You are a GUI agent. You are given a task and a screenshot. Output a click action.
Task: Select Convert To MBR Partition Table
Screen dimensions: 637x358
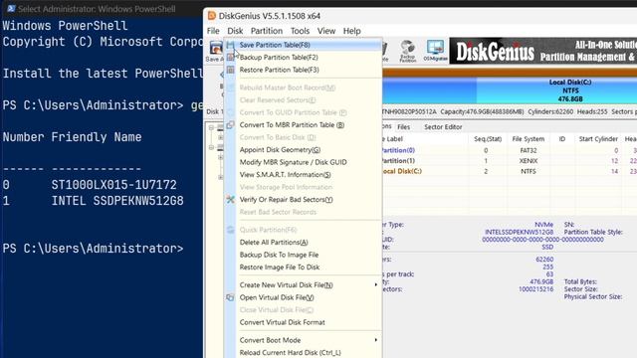(x=303, y=125)
